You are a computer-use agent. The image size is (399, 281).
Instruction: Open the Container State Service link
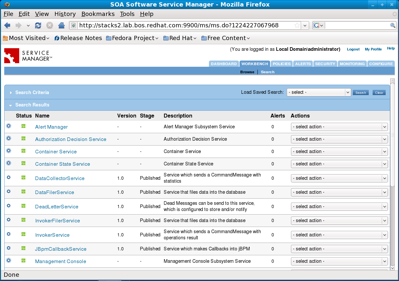click(x=62, y=164)
